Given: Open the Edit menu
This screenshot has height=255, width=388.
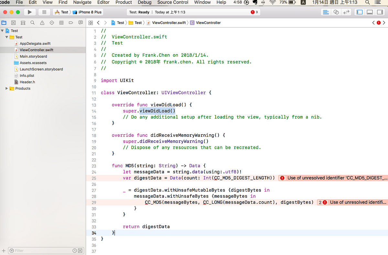Looking at the screenshot, I should tap(33, 2).
